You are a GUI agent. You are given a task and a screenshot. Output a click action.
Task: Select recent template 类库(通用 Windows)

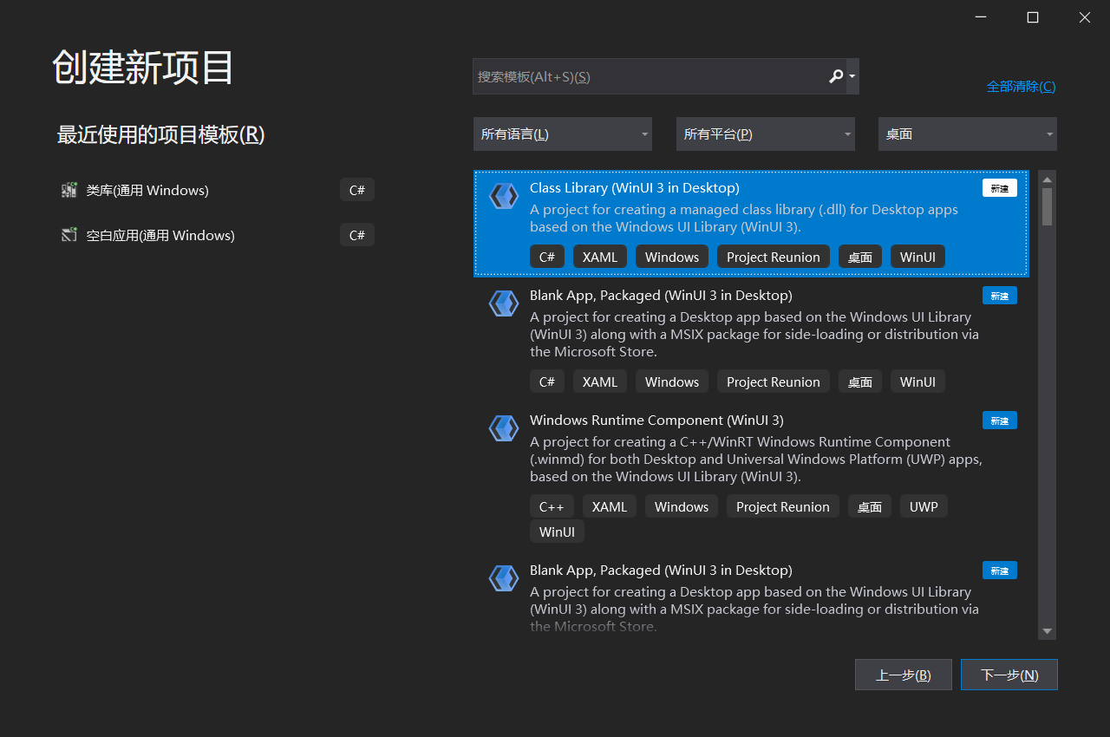[x=218, y=190]
